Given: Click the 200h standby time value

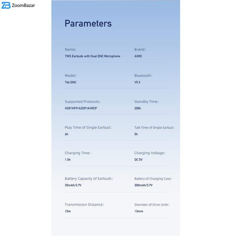Looking at the screenshot, I should tap(137, 108).
